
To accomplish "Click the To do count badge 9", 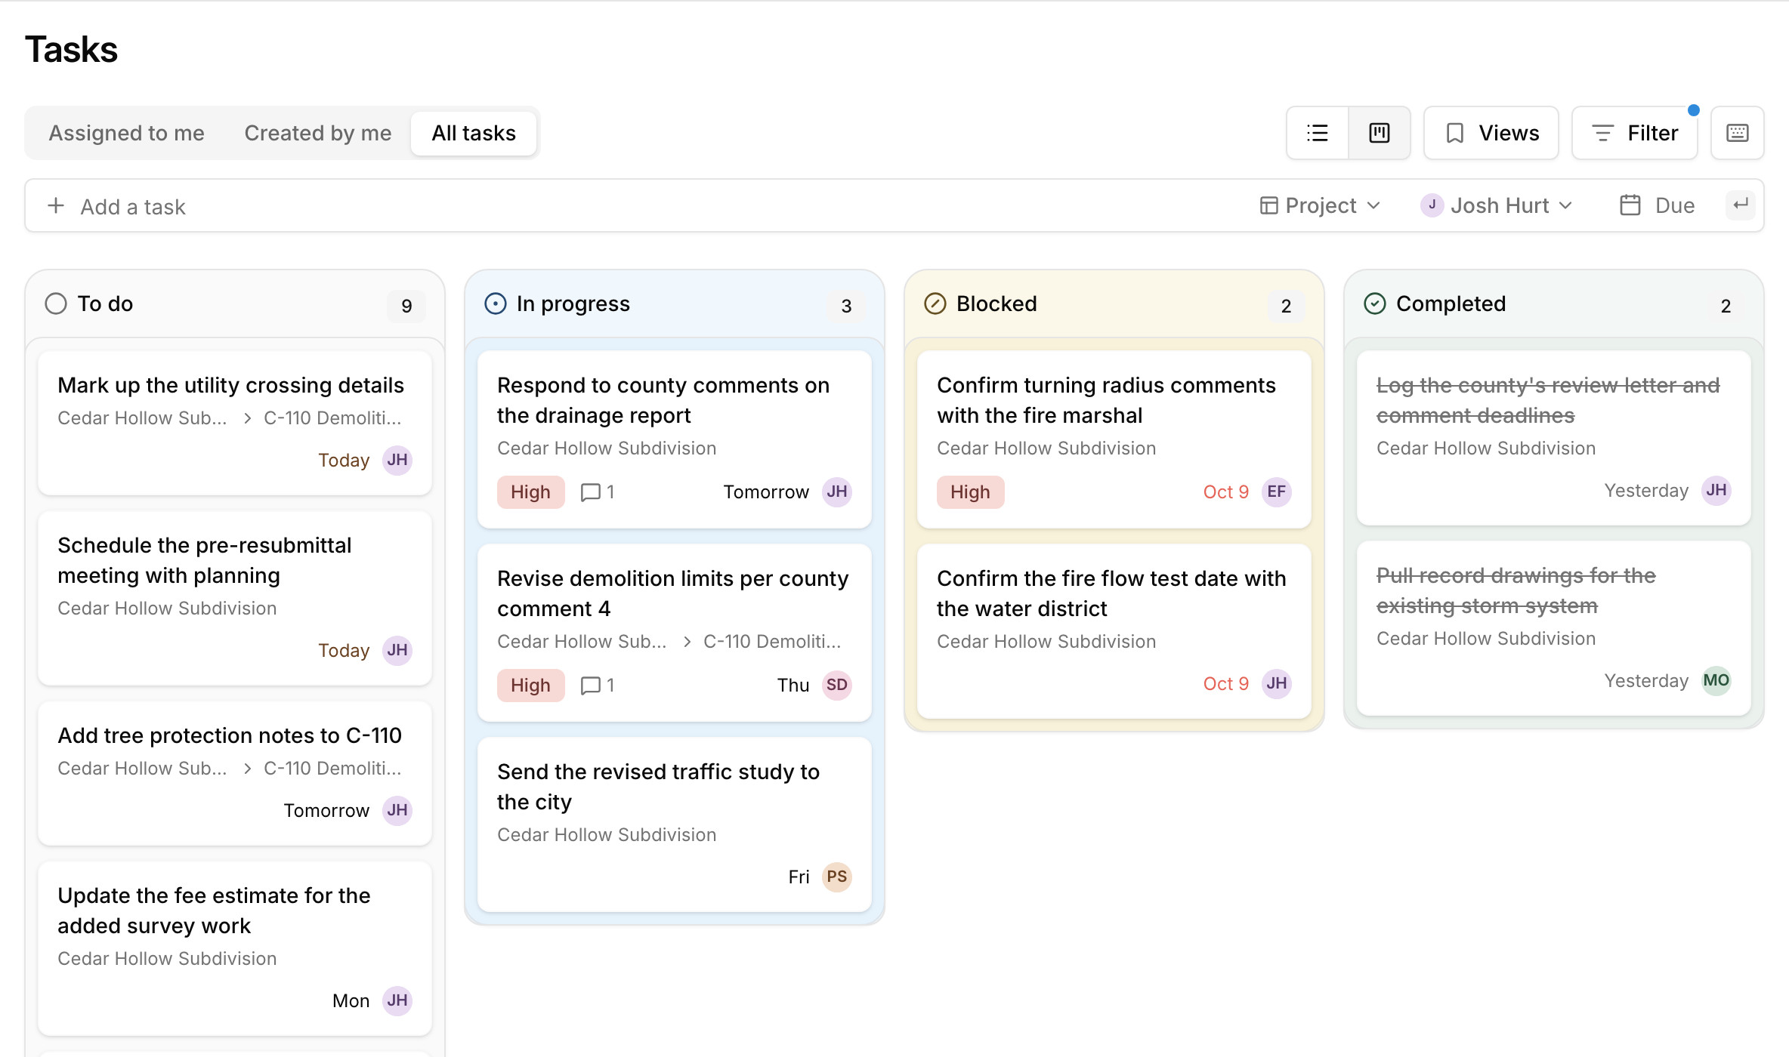I will (406, 306).
